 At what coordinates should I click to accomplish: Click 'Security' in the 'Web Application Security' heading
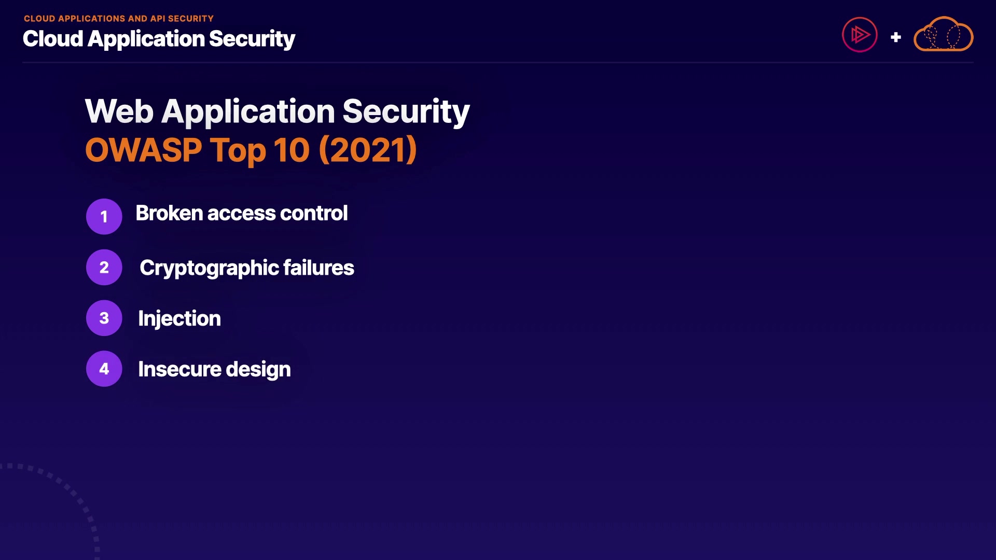pos(406,111)
